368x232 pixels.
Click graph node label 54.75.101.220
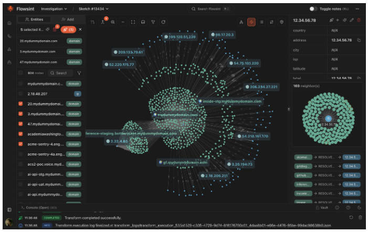click(244, 63)
